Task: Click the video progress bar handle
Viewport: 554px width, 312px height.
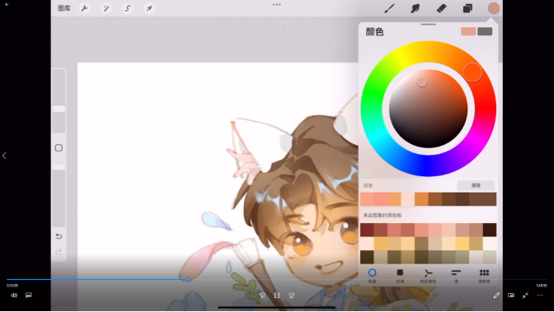Action: point(188,279)
